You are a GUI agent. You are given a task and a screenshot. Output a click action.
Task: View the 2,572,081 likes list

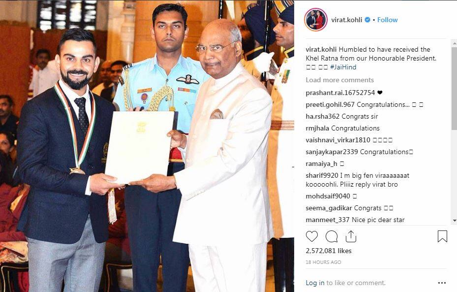(x=329, y=251)
